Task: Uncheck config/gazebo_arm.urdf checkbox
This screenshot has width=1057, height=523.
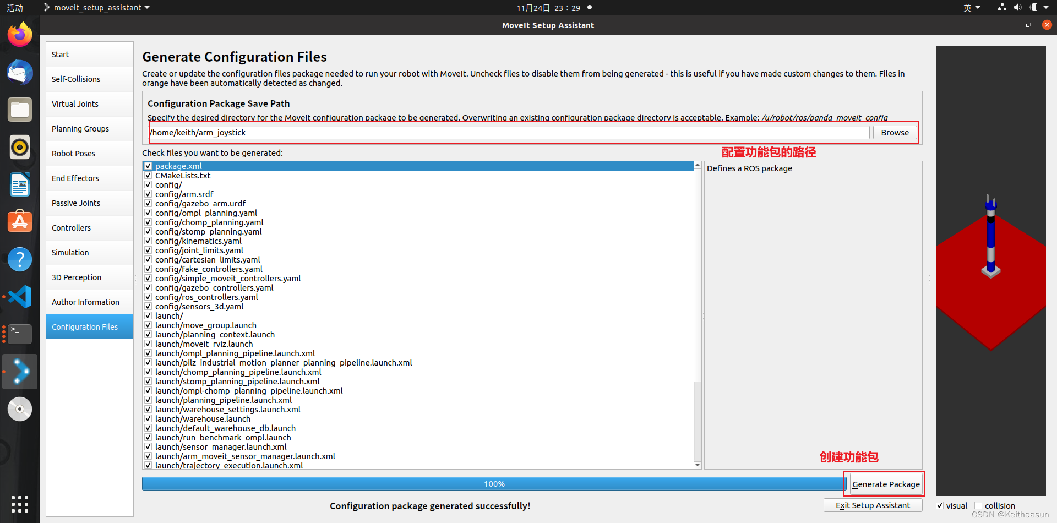Action: tap(148, 203)
